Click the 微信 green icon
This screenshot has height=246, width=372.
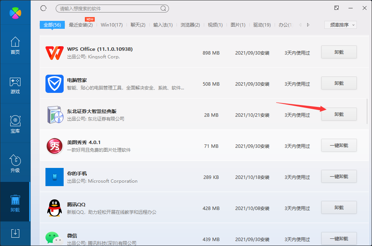click(54, 238)
